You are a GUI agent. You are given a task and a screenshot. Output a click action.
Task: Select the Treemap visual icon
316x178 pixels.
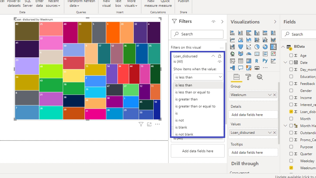273,47
